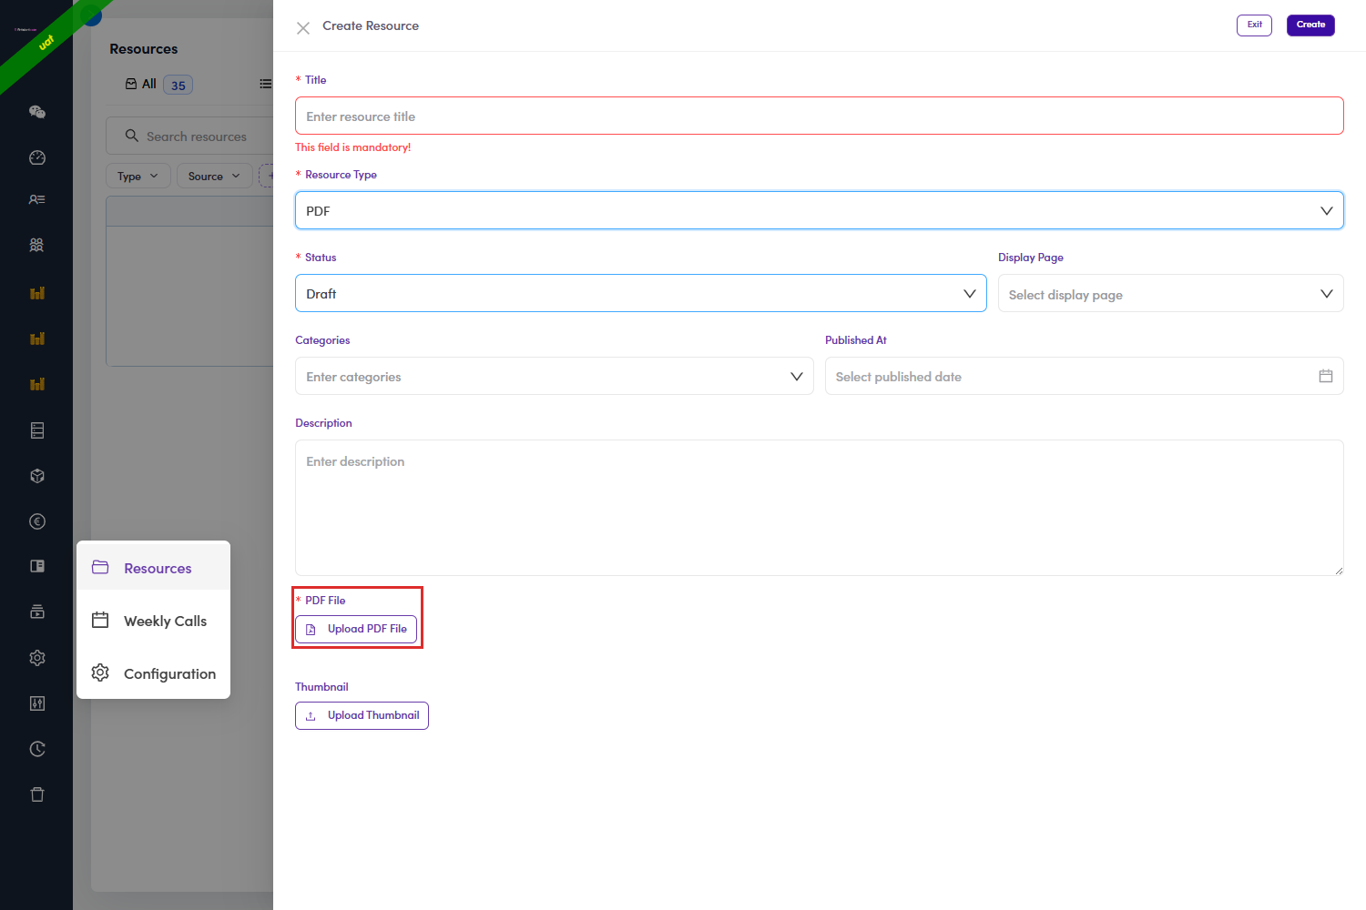The width and height of the screenshot is (1366, 910).
Task: Click the Resources page heading
Action: [x=144, y=48]
